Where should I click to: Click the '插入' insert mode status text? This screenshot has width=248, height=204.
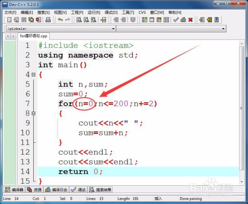(158, 199)
